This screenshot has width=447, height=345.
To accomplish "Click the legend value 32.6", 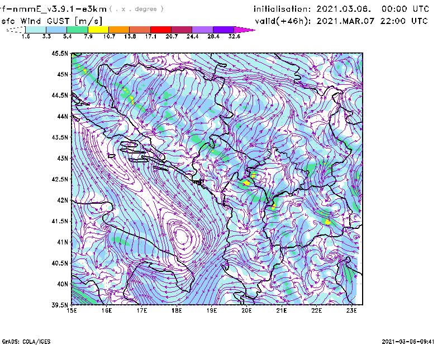I will (234, 36).
